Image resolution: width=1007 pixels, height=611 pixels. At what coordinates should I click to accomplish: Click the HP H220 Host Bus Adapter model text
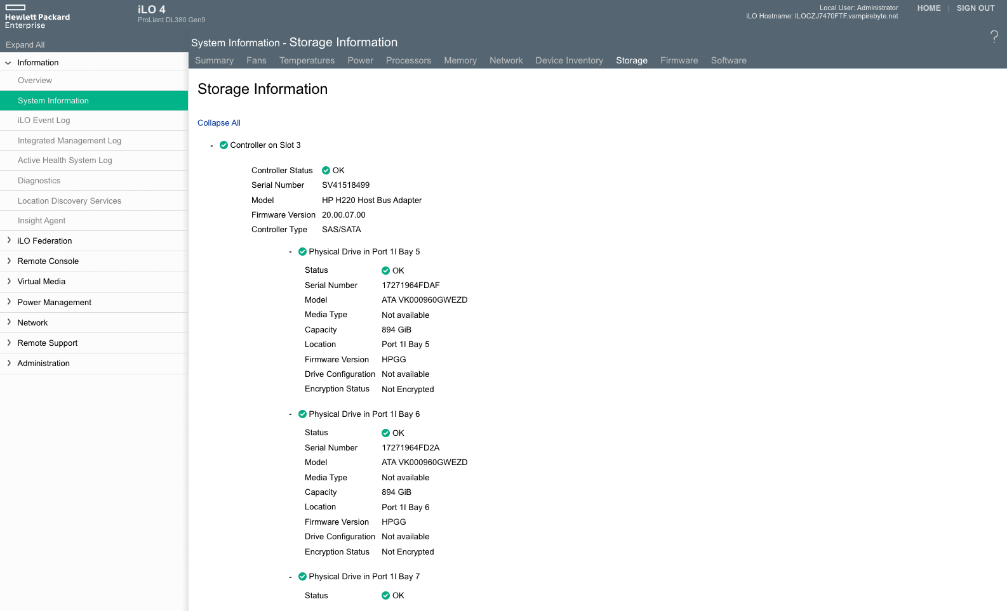(371, 200)
